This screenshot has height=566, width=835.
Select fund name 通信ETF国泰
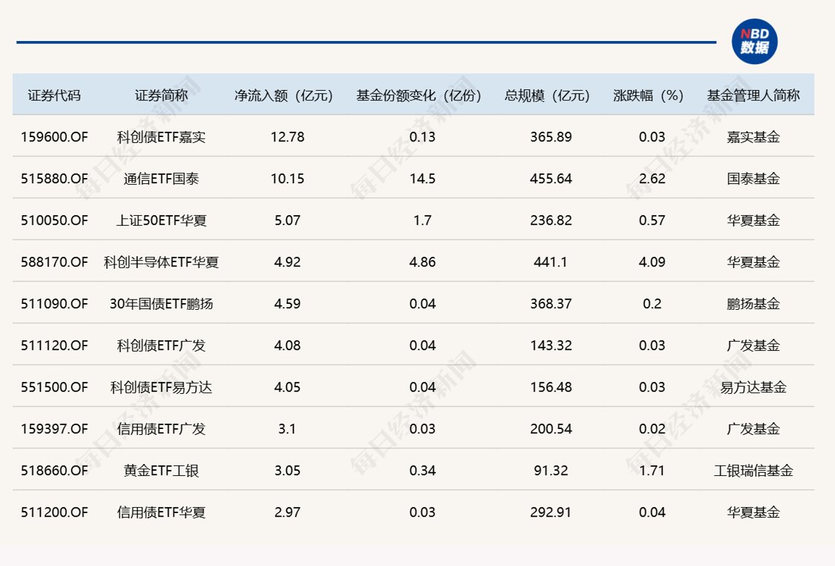pos(162,179)
